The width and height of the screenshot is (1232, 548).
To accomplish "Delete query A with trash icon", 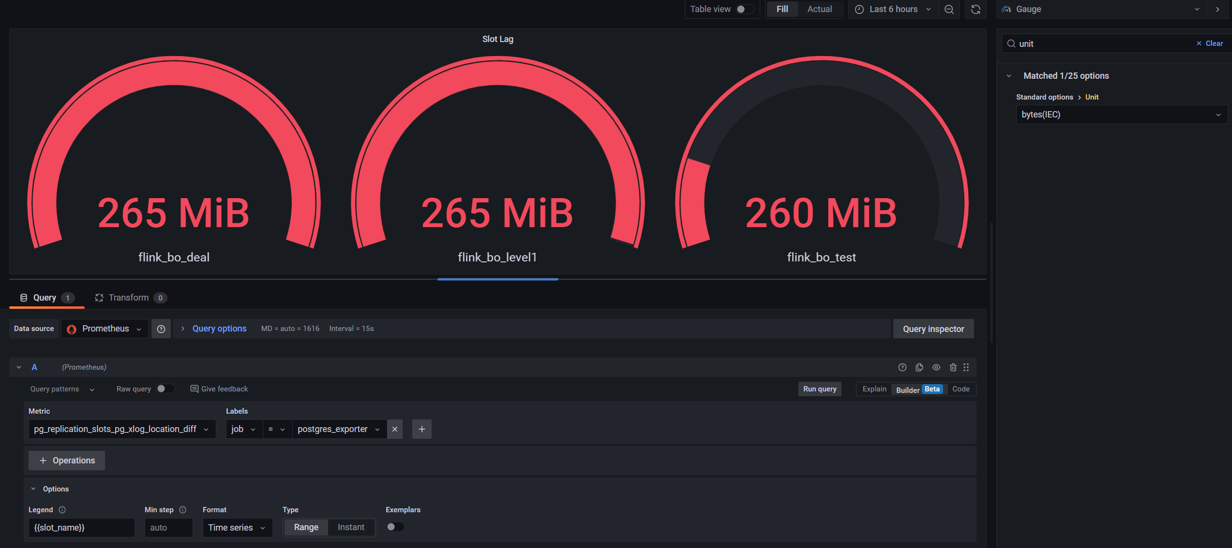I will pos(953,367).
